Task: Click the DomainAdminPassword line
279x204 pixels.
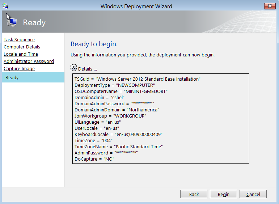Action: click(114, 104)
